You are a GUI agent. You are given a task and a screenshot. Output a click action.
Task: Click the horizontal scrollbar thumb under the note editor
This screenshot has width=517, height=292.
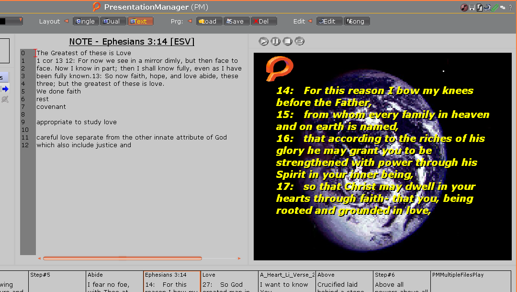[123, 258]
